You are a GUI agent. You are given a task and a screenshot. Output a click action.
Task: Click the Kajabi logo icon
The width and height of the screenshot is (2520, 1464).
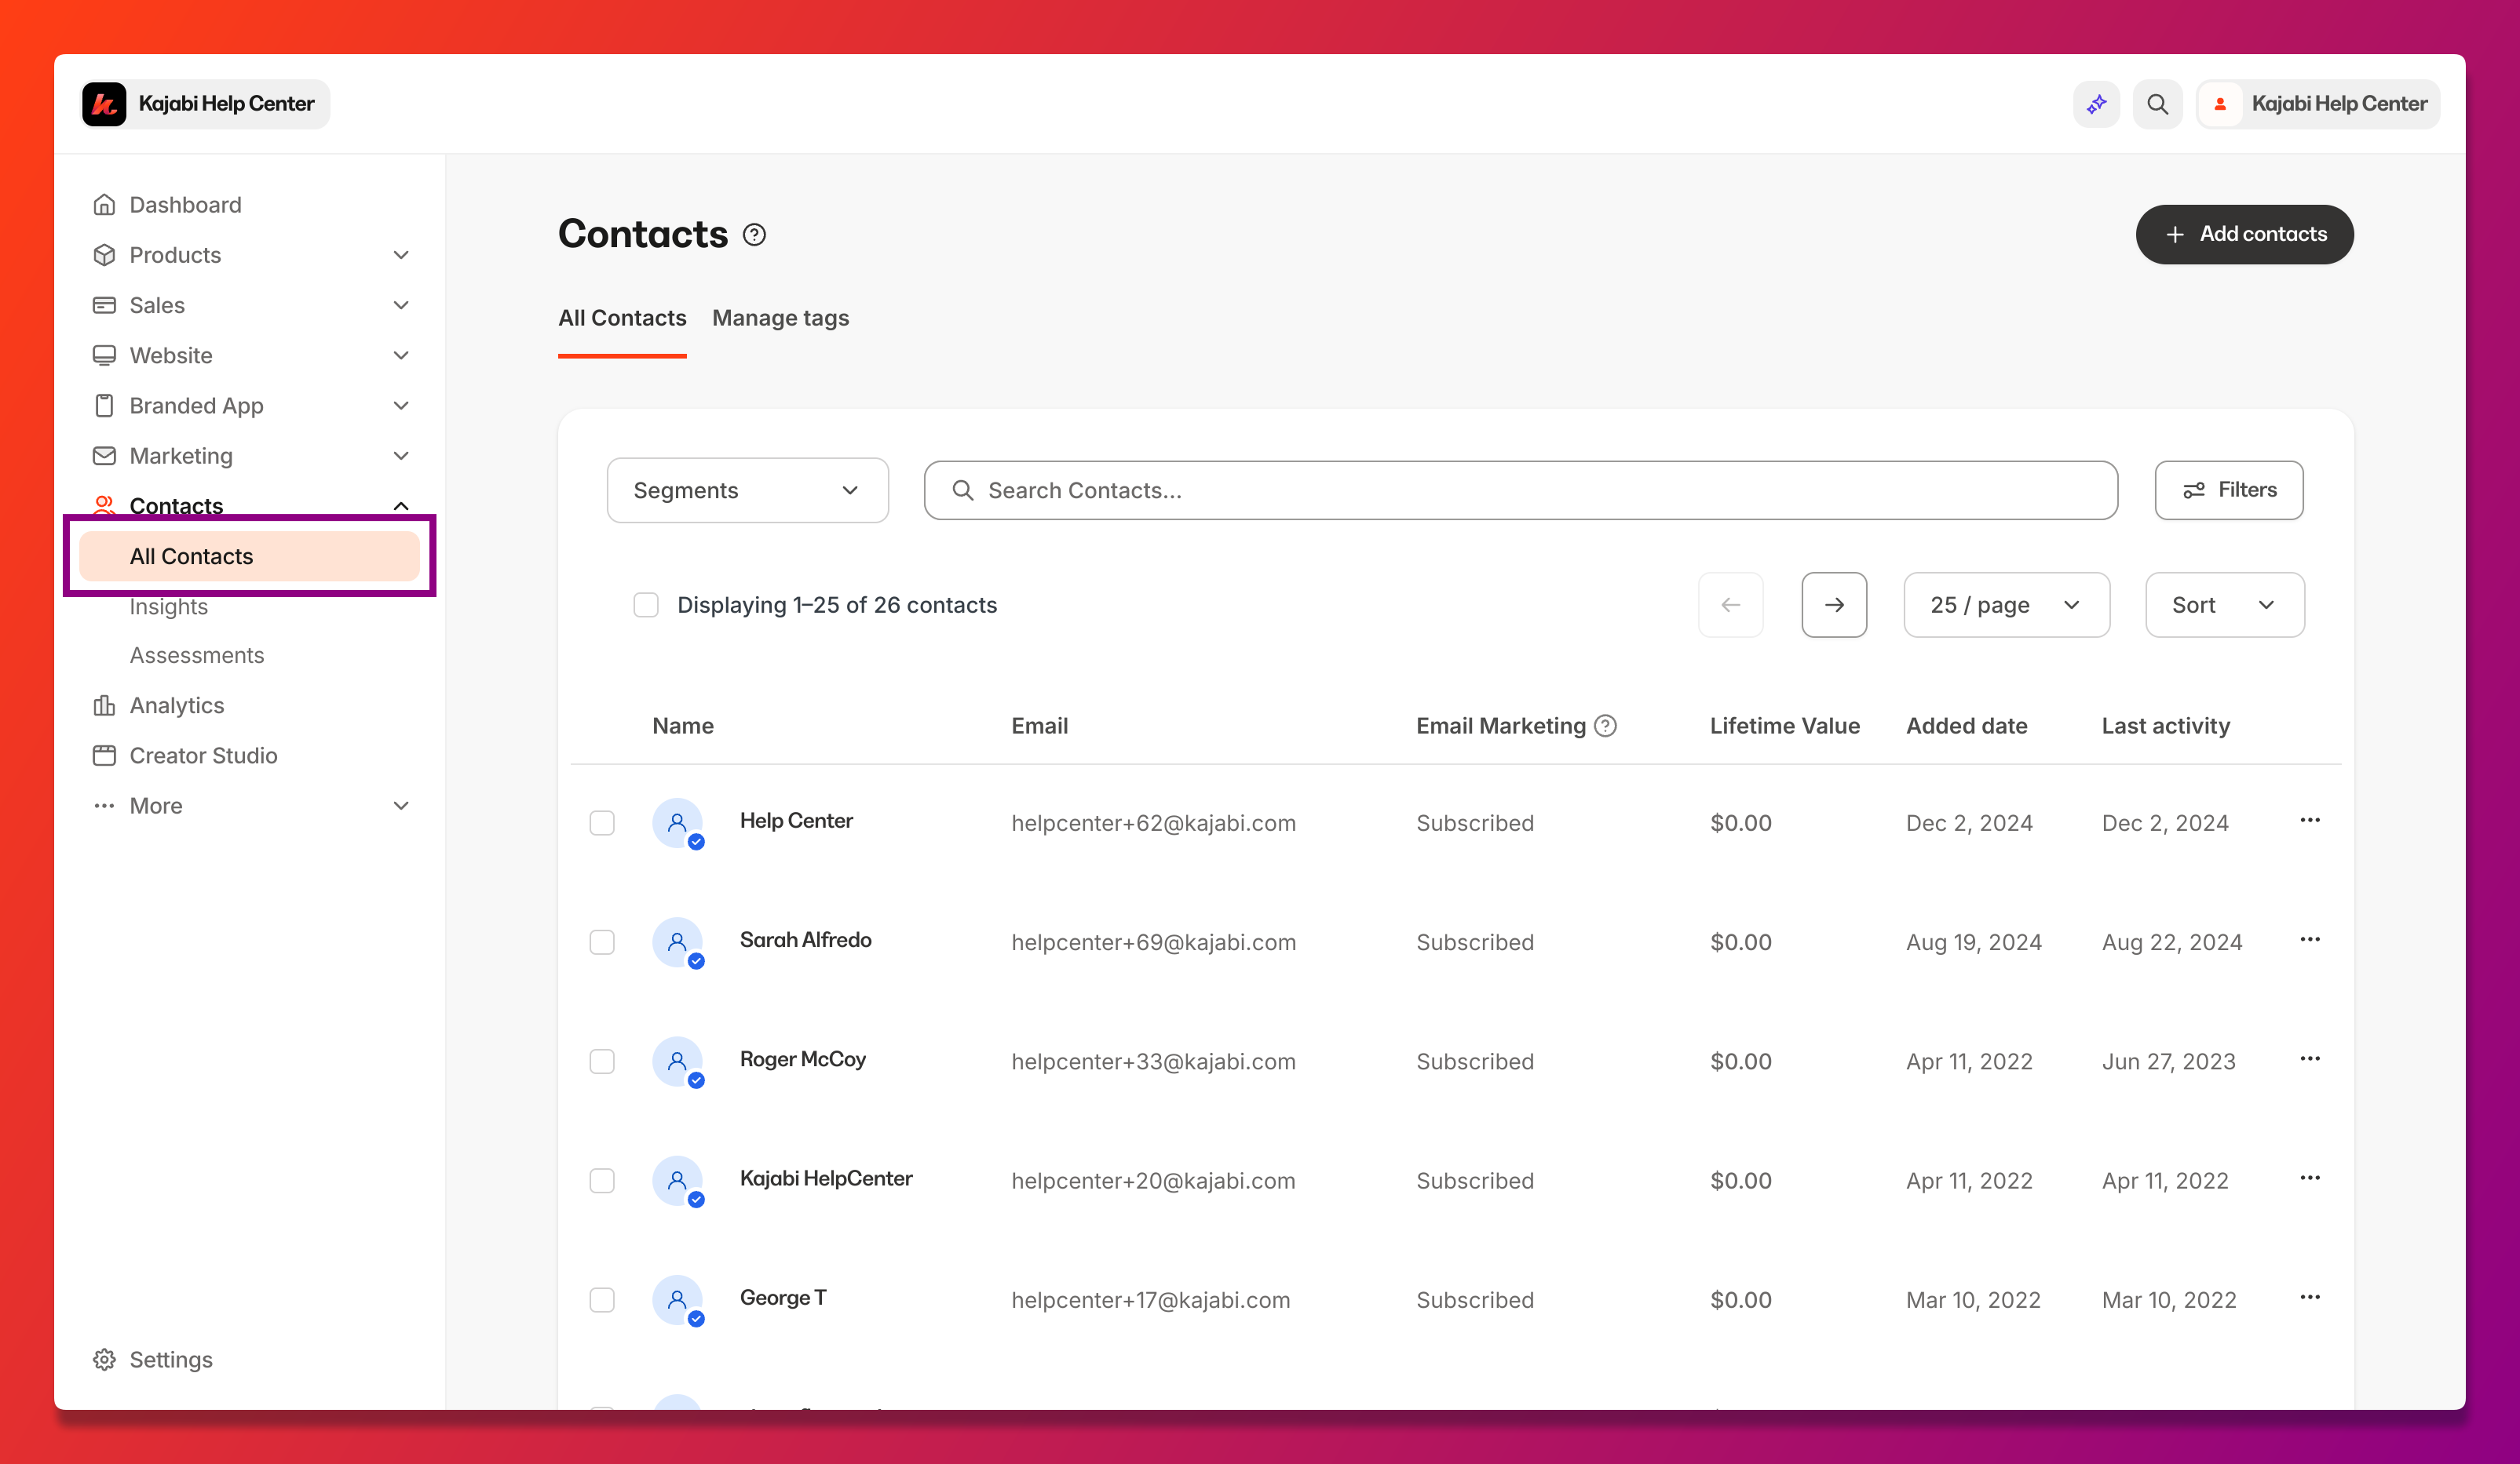[x=104, y=104]
